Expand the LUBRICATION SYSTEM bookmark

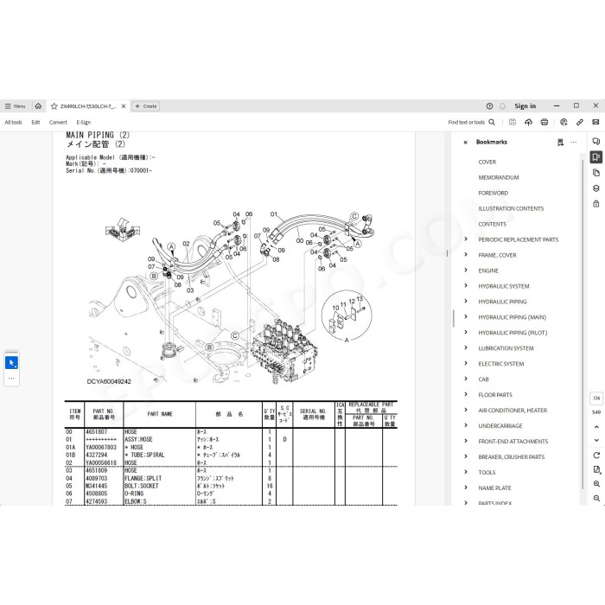click(466, 347)
